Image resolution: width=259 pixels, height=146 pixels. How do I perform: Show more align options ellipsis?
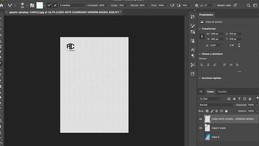(240, 71)
